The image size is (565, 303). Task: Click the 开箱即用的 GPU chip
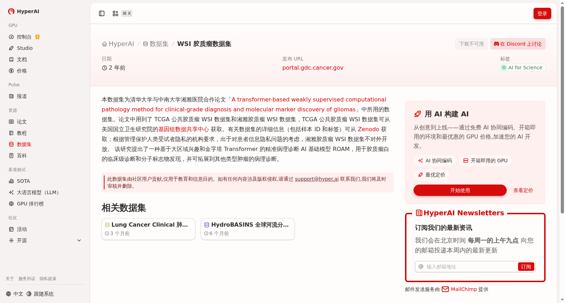click(x=485, y=161)
